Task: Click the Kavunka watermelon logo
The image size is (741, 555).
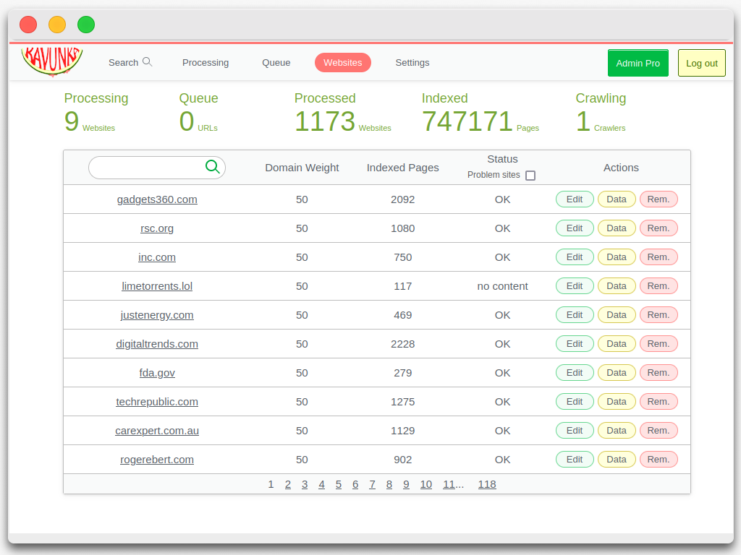Action: point(52,62)
